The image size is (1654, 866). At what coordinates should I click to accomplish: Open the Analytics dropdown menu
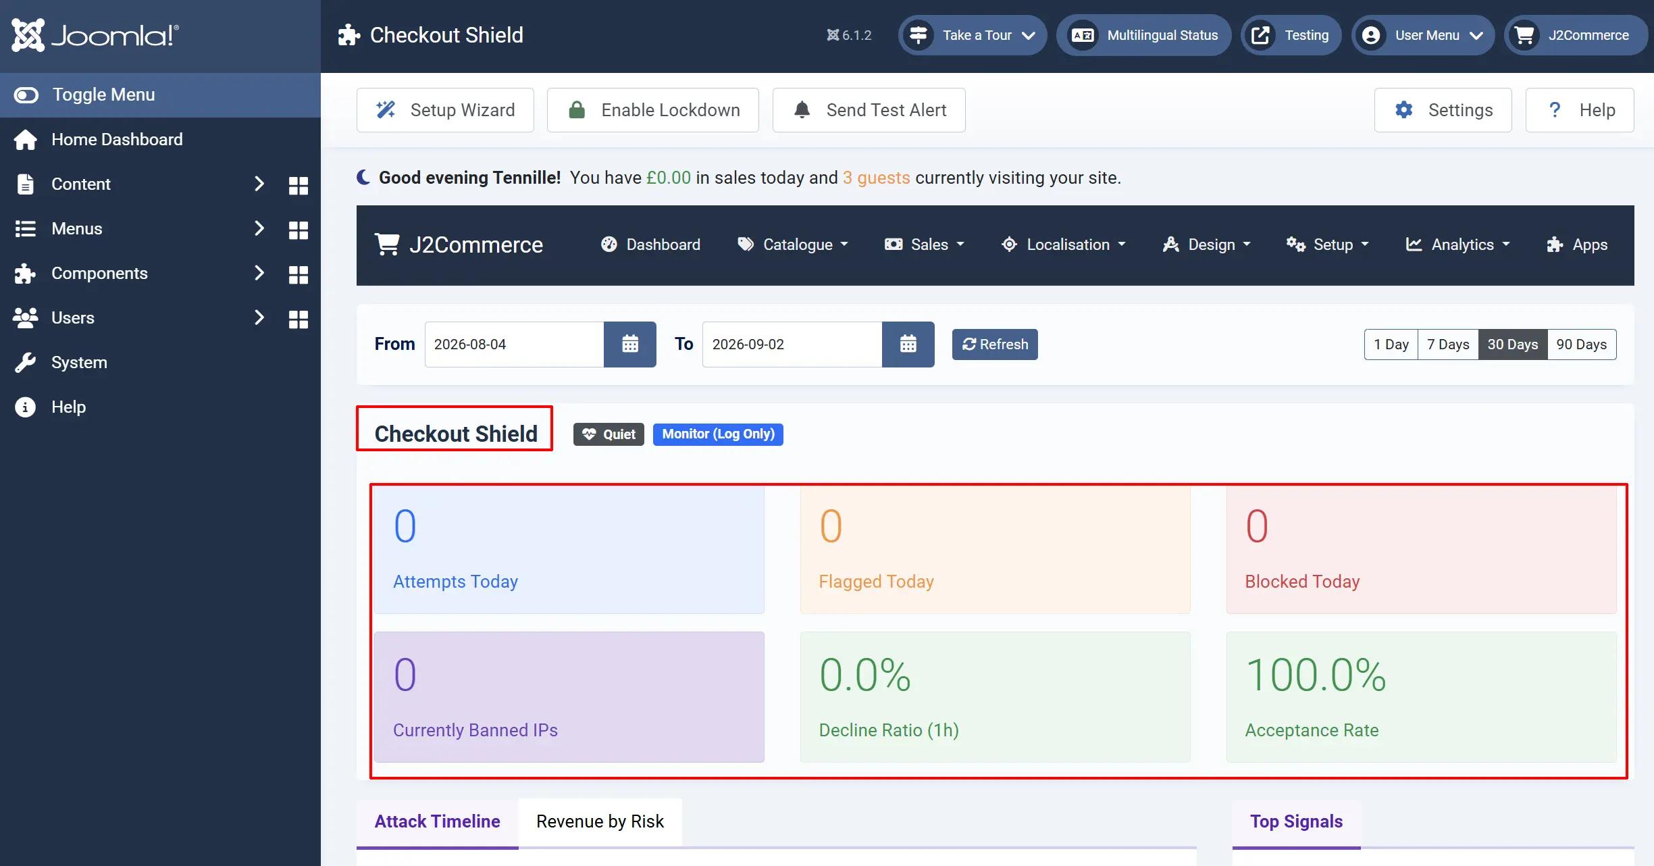pyautogui.click(x=1457, y=245)
